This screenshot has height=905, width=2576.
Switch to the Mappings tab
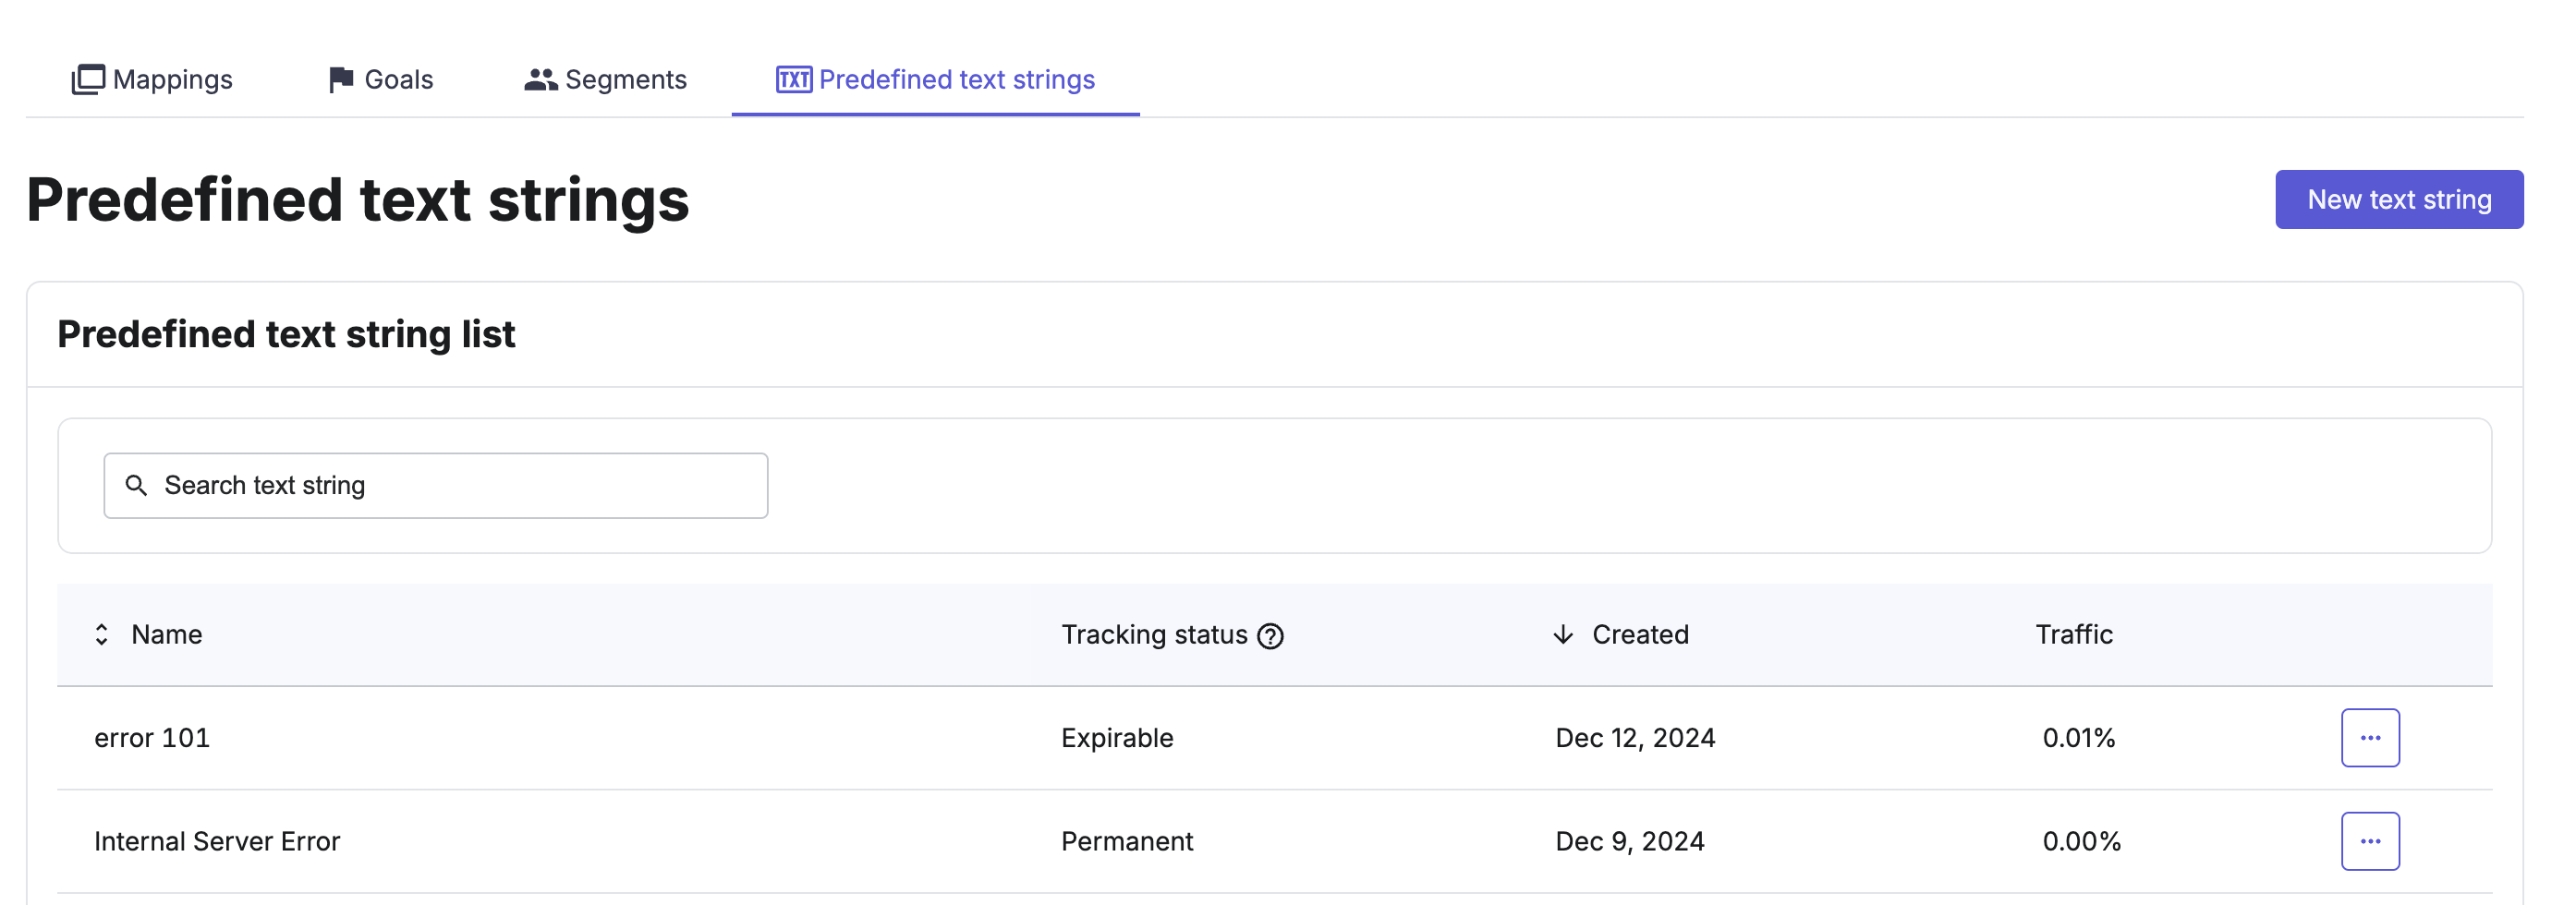pos(172,79)
